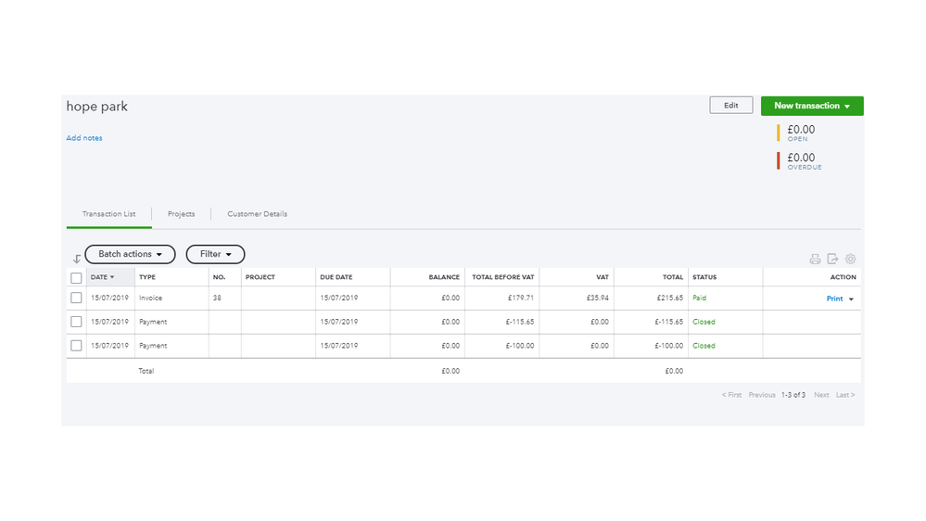Click the sort arrow beside Batch actions

[76, 260]
